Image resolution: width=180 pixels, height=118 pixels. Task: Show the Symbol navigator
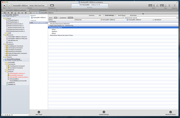(x=8, y=13)
